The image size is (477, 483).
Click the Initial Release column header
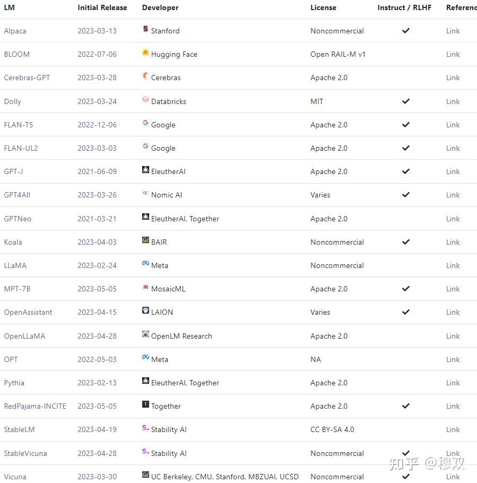102,7
